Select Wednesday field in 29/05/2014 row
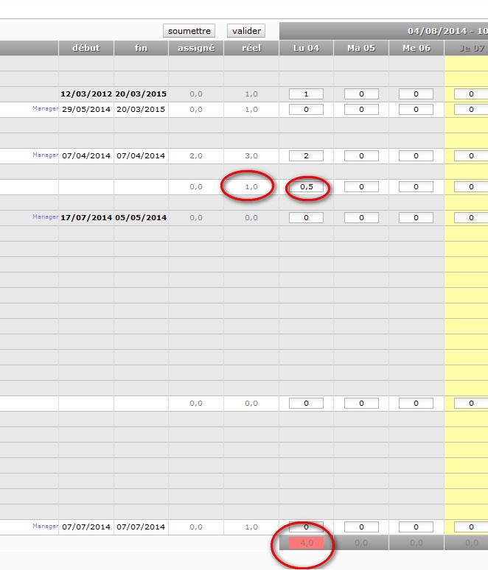 [x=416, y=110]
